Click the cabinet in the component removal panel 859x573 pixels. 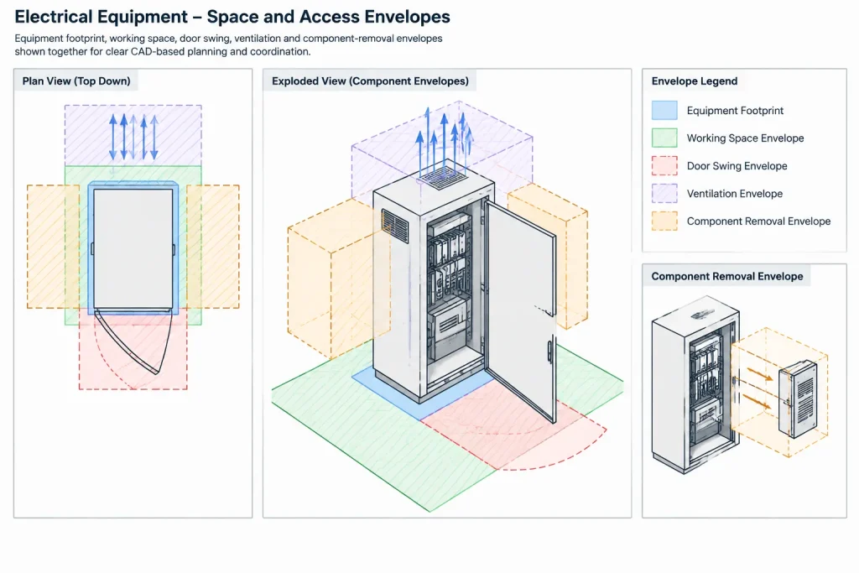click(695, 386)
